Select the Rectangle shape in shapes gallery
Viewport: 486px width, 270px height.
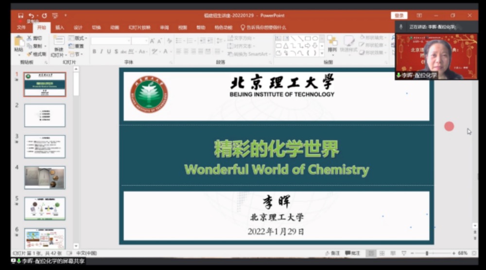point(308,38)
